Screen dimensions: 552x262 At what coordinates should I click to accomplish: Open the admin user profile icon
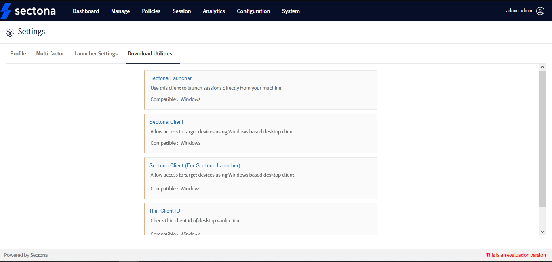pos(540,11)
